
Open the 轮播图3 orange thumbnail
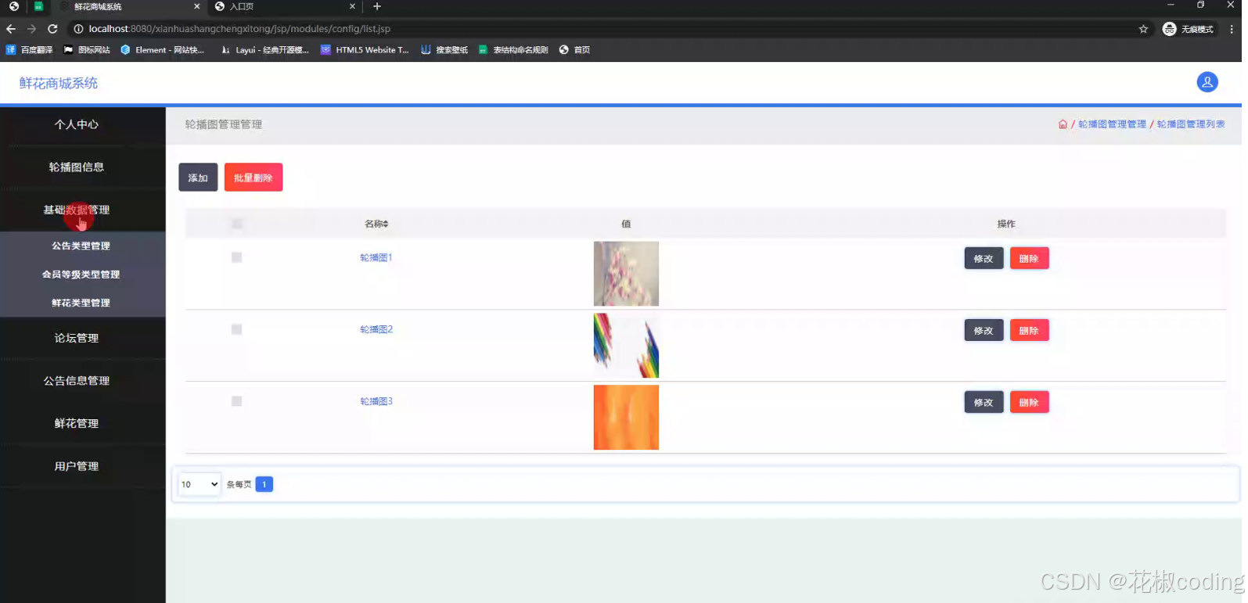coord(626,418)
